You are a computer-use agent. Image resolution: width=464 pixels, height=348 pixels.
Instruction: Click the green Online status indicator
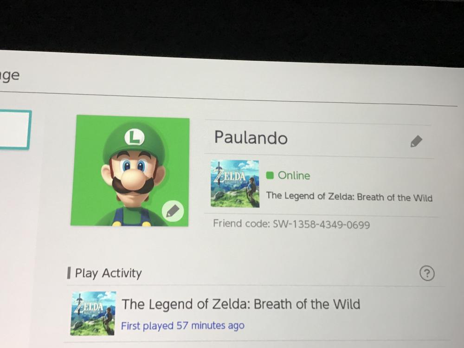pos(270,175)
